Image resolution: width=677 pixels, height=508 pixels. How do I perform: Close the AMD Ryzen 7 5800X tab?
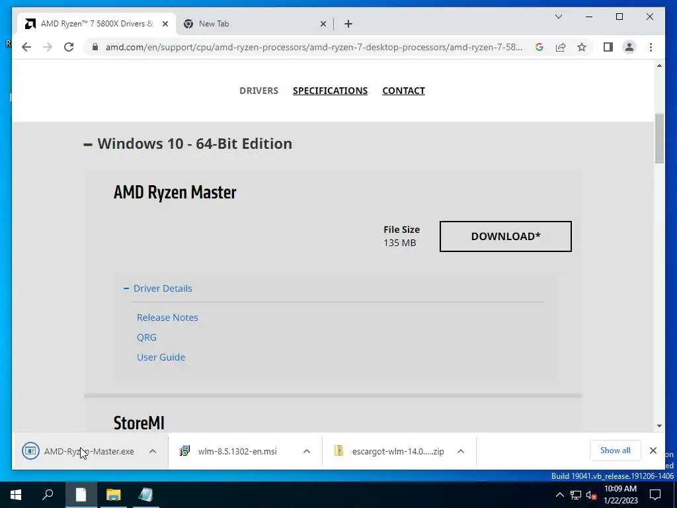pyautogui.click(x=165, y=24)
